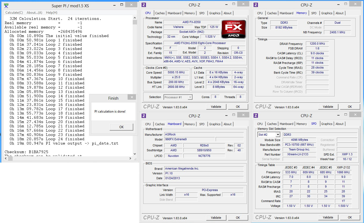The image size is (364, 223).
Task: Switch to Caches tab in CPU window
Action: pyautogui.click(x=160, y=13)
